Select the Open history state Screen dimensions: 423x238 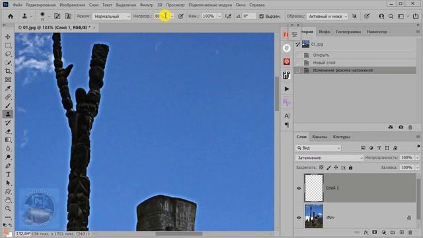tap(355, 55)
